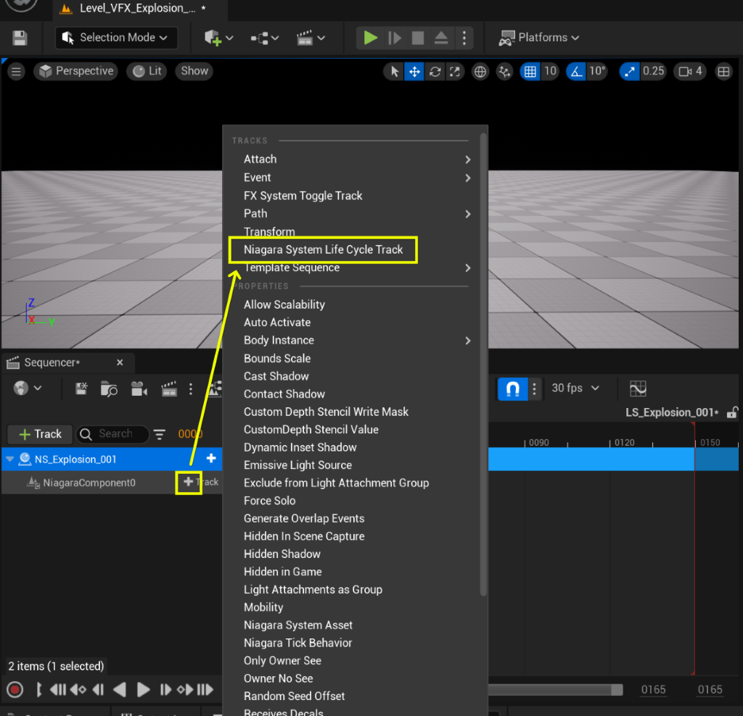Play the sequence in reverse
This screenshot has height=716, width=743.
point(120,690)
